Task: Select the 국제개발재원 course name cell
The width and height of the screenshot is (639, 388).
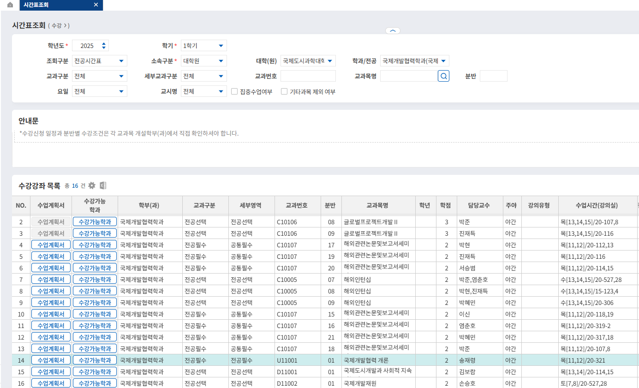Action: click(x=378, y=383)
